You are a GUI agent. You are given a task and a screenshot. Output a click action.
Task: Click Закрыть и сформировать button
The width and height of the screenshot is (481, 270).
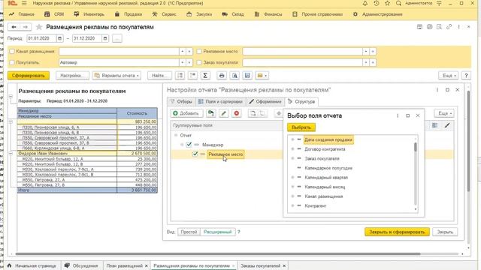point(397,232)
